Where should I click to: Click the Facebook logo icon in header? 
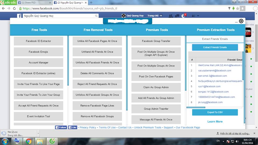coord(19,16)
